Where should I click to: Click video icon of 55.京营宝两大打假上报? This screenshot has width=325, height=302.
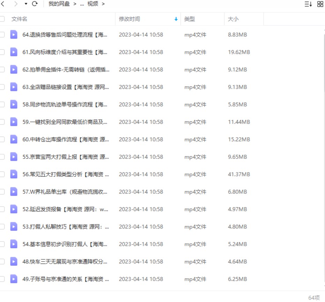coord(14,157)
